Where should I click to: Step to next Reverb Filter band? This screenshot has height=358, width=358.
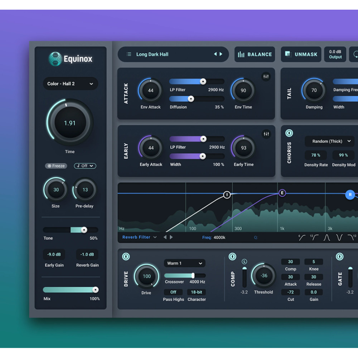(171, 237)
